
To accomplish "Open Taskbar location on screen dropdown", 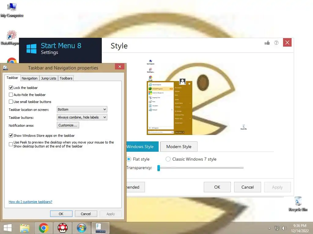I will (82, 109).
